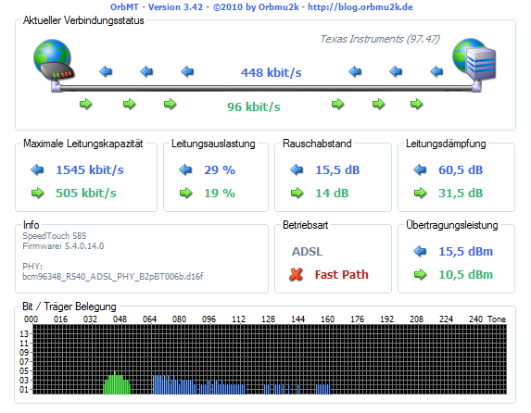
Task: Click Aktueller Verbindungsstatus title
Action: click(83, 20)
